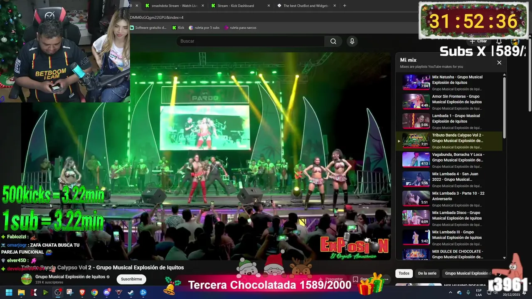
Task: Close the Stream - Kick Dashboard tab
Action: pos(268,6)
